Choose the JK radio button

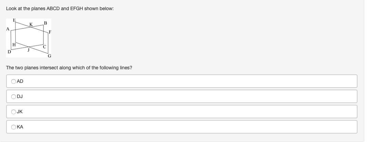pos(14,112)
